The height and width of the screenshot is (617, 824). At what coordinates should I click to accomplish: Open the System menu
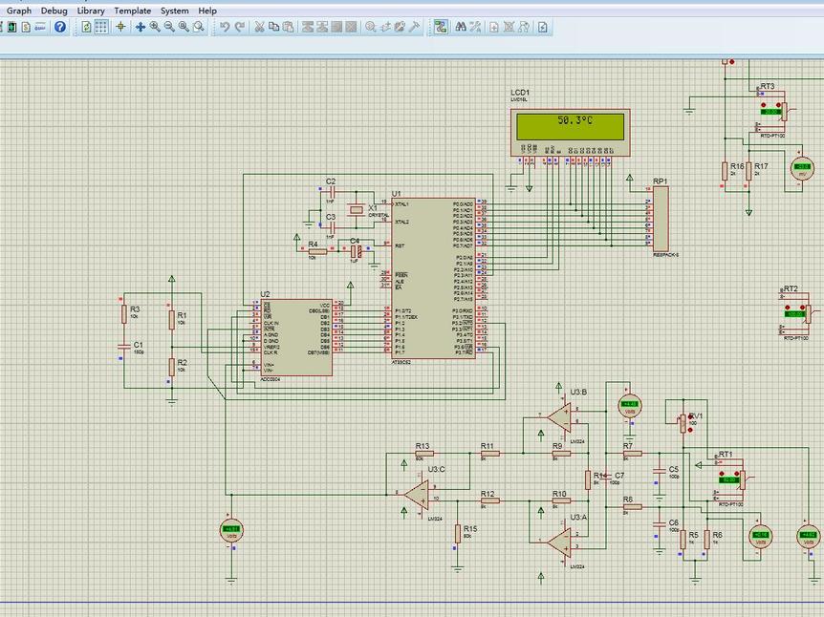[175, 11]
